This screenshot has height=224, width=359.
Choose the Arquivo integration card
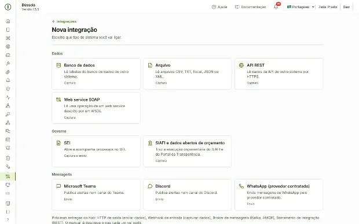[x=187, y=74]
